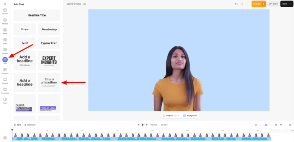Open the Record sidebar tool

coord(5,81)
